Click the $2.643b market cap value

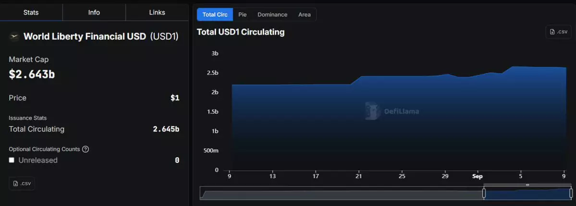click(x=32, y=74)
